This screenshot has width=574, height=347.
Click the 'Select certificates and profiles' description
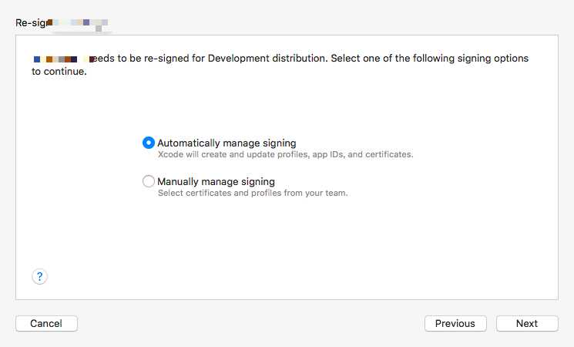(x=253, y=193)
